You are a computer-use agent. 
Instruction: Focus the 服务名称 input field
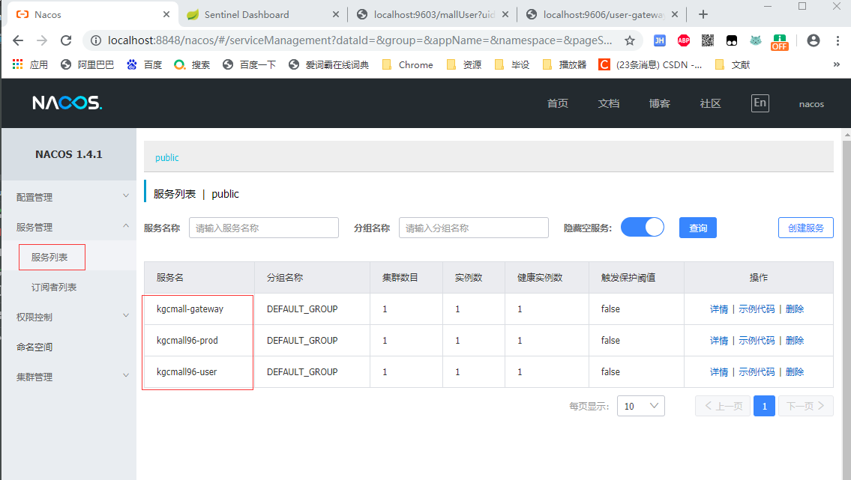(264, 228)
